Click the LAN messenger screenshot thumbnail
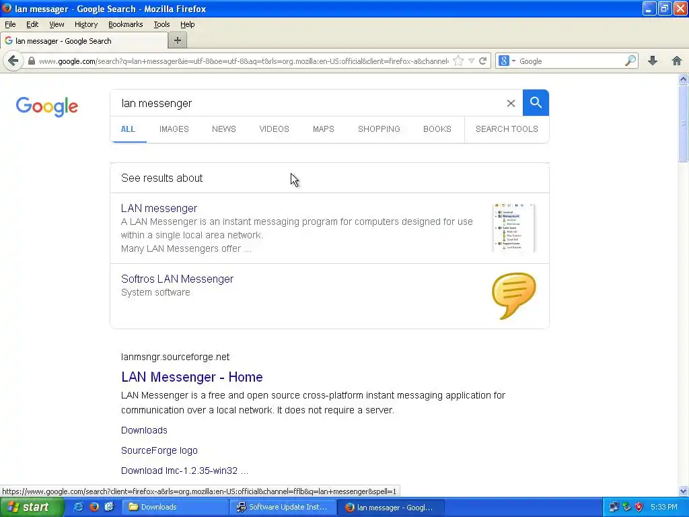The image size is (689, 517). coord(513,228)
